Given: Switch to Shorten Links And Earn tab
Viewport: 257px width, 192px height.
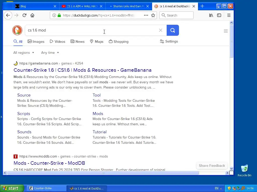Looking at the screenshot, I should point(128,6).
